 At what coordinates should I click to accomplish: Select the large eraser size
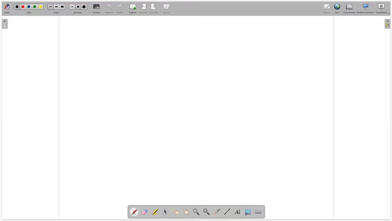[x=84, y=7]
